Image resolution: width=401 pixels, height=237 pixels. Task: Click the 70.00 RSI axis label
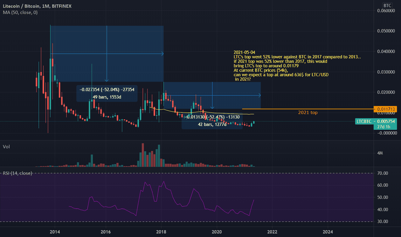pyautogui.click(x=382, y=173)
